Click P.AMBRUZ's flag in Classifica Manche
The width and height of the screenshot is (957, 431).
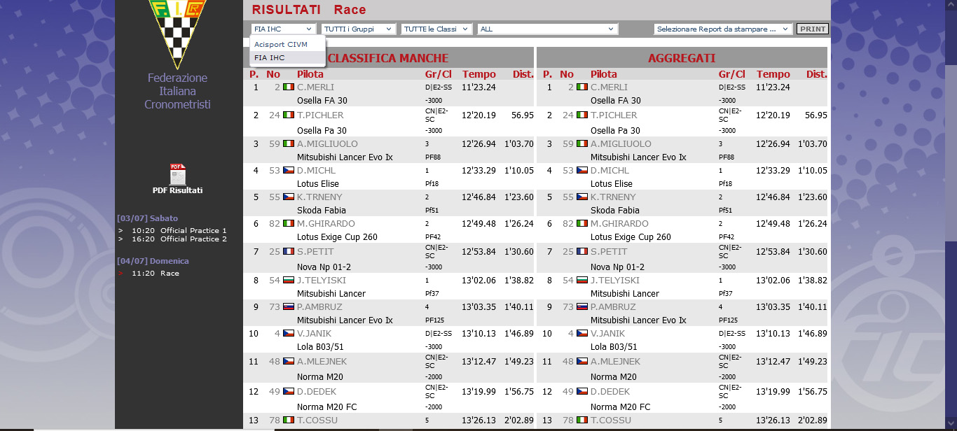[x=289, y=307]
